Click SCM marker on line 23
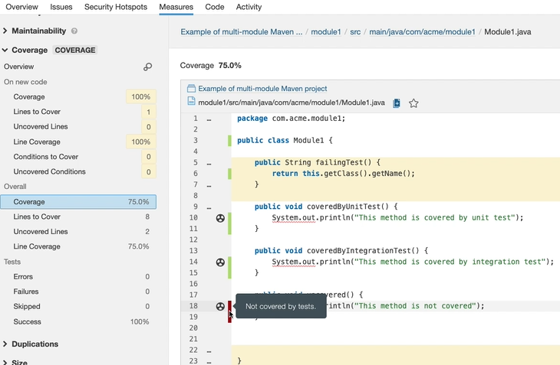The height and width of the screenshot is (365, 560). [209, 362]
